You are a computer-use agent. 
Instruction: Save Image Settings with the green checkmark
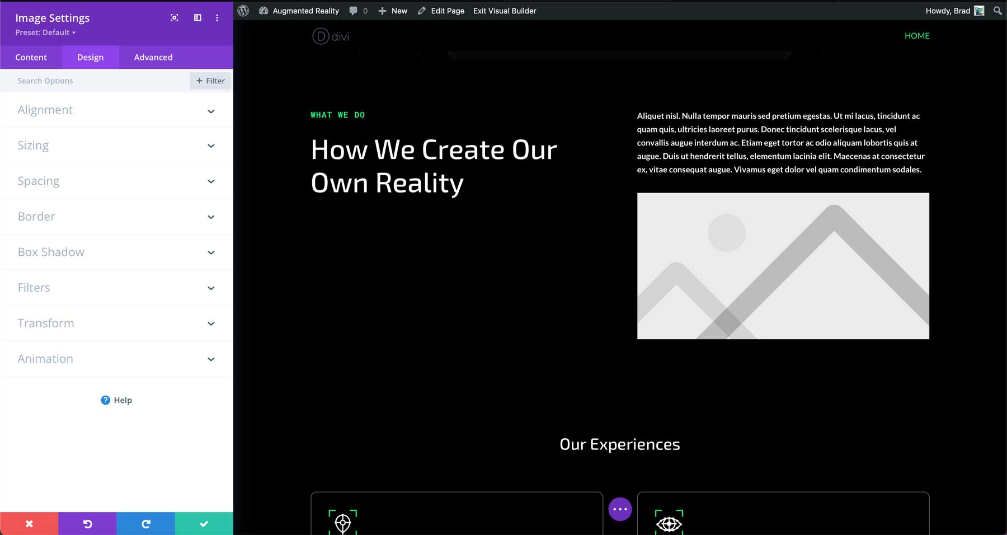pyautogui.click(x=204, y=523)
